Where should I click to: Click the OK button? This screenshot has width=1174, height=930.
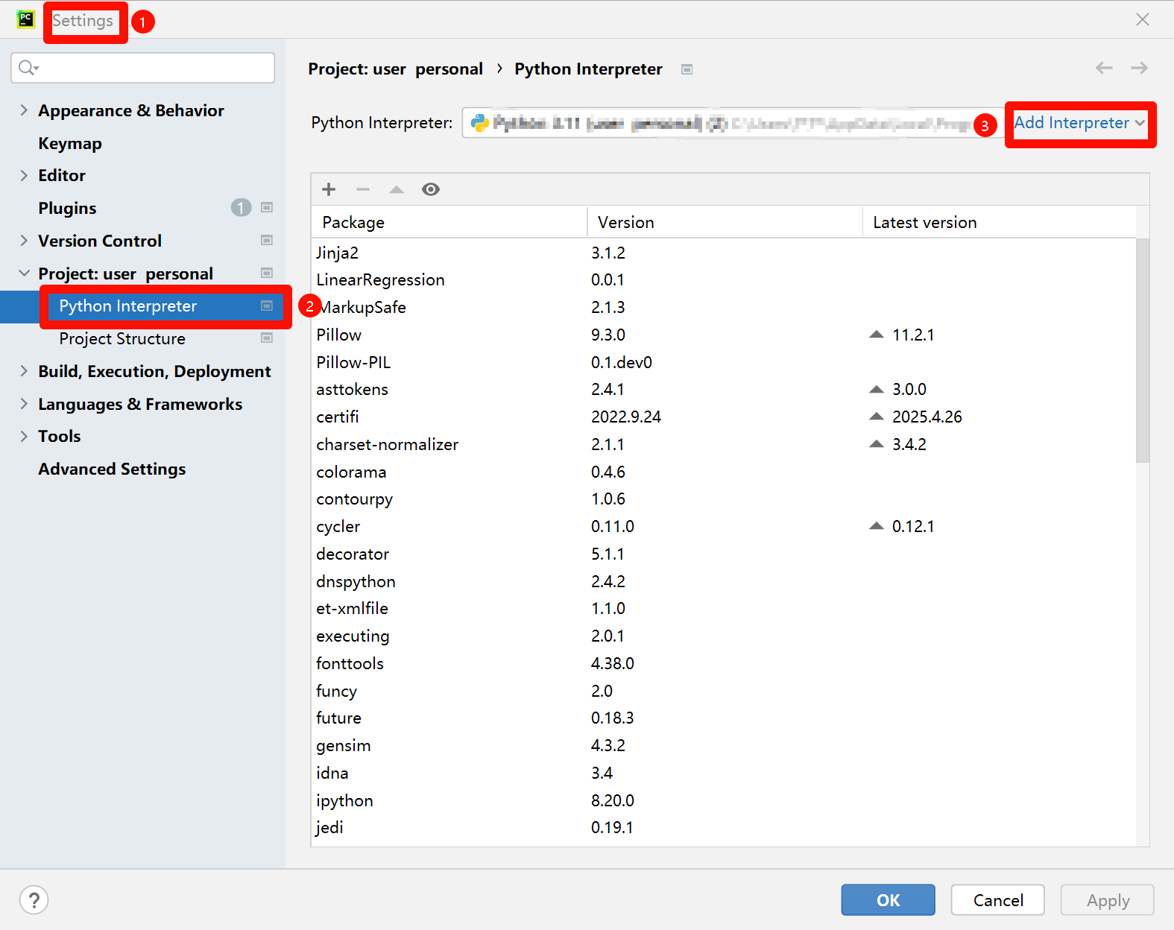(x=888, y=899)
